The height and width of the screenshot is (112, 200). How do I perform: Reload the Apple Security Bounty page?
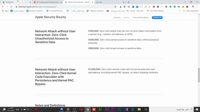11,7
